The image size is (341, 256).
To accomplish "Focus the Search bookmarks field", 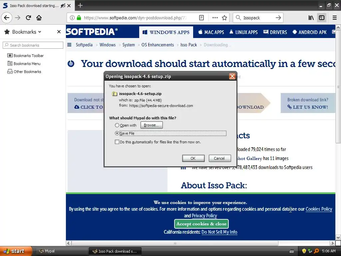I will 33,45.
